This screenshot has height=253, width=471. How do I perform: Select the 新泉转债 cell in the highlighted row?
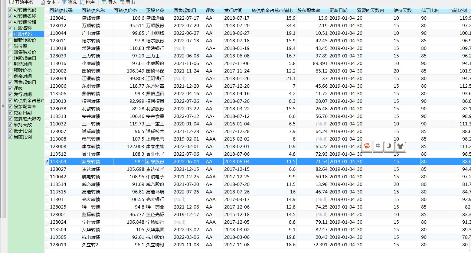point(97,161)
